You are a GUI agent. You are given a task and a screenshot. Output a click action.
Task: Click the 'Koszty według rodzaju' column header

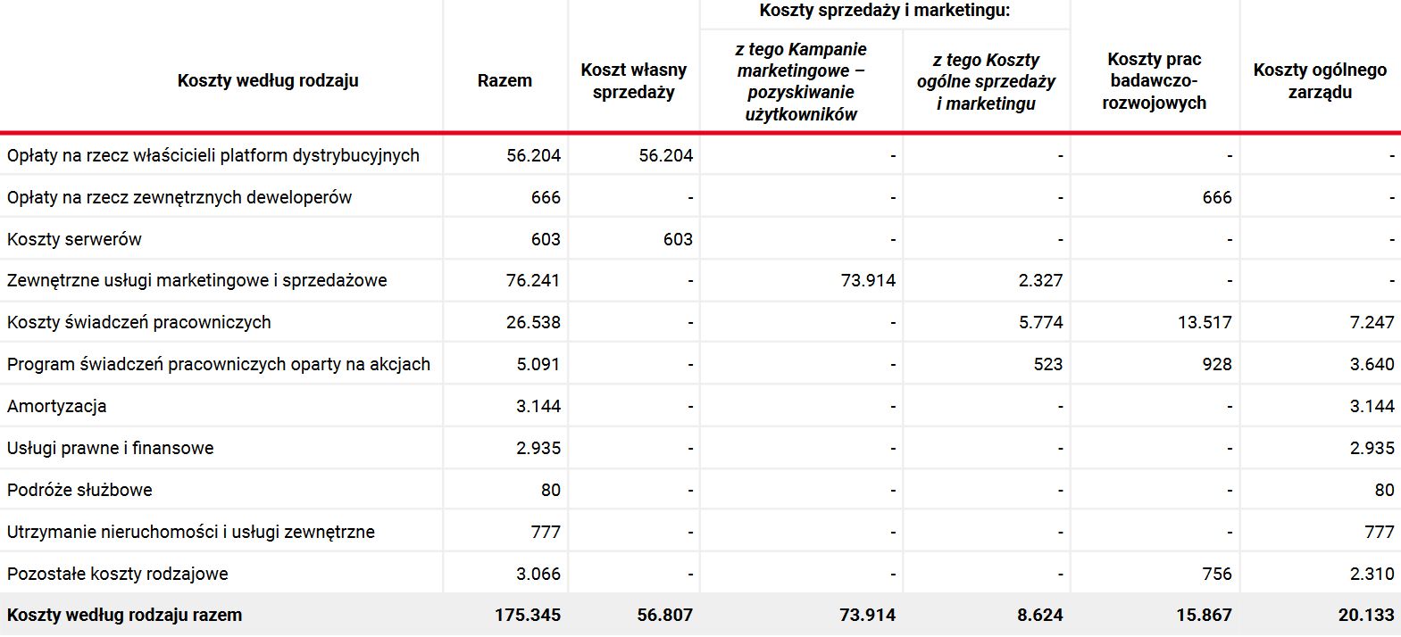tap(268, 80)
